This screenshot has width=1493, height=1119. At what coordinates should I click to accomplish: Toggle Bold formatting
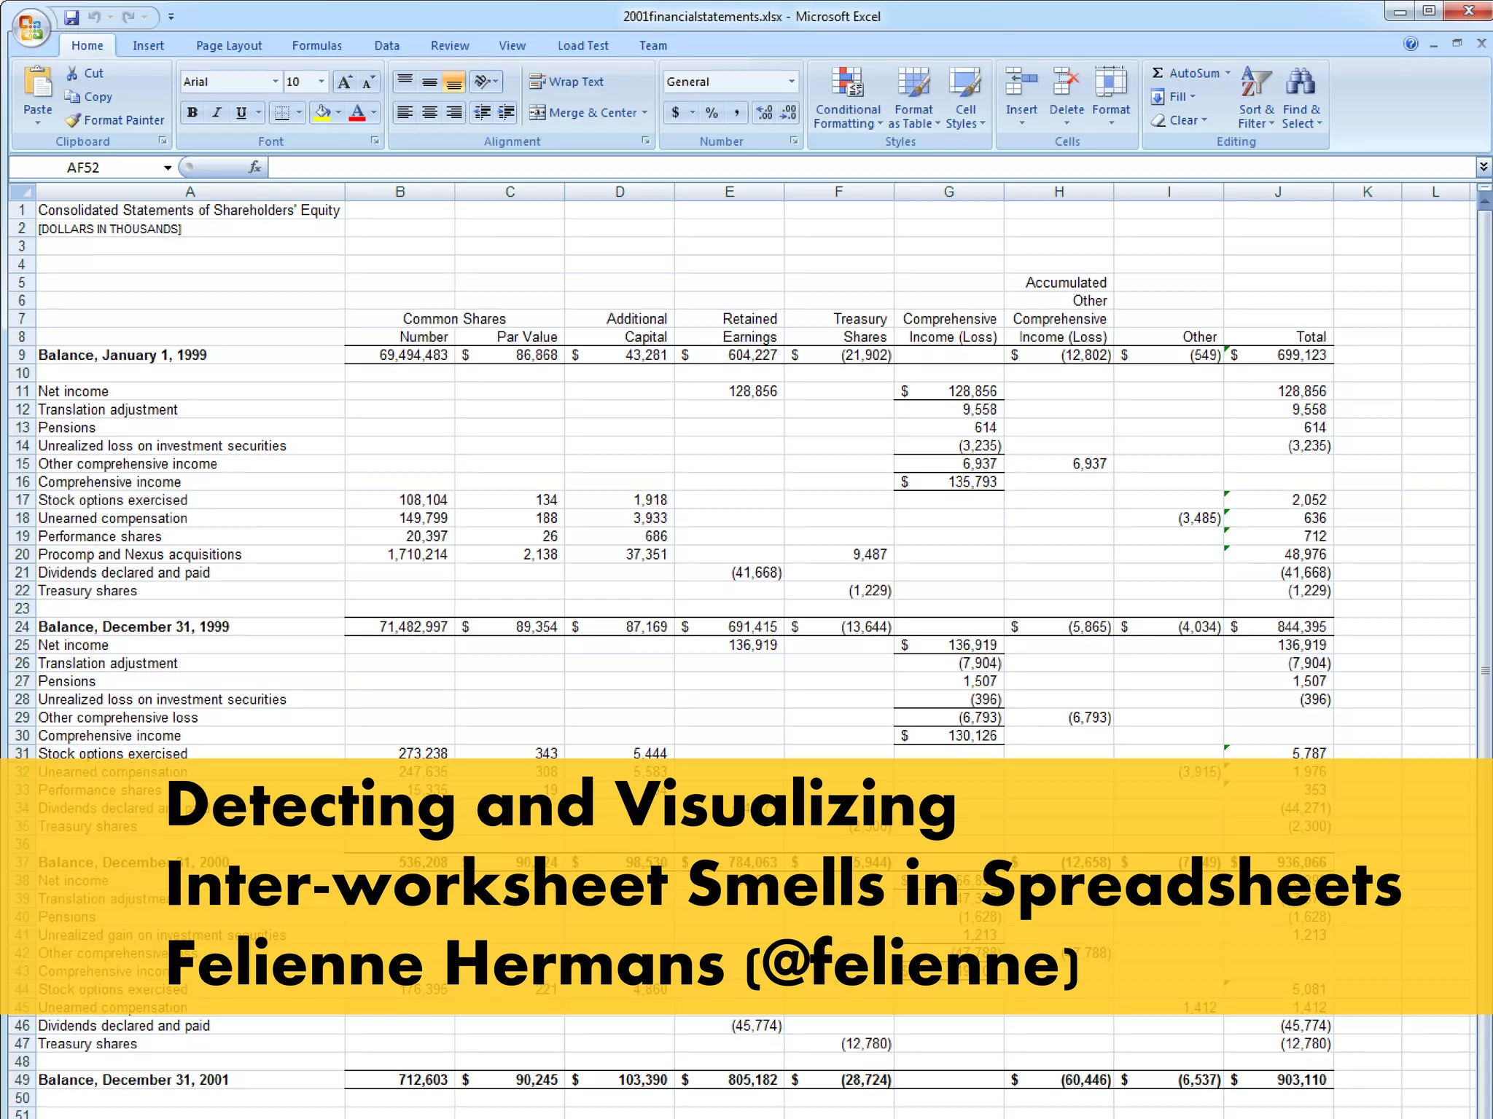click(x=192, y=112)
